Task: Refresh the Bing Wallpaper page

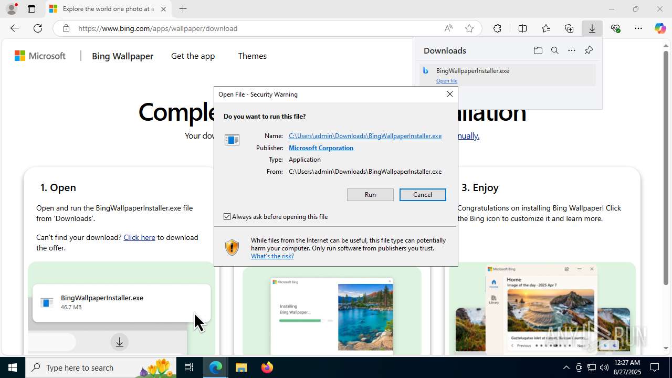Action: (x=38, y=28)
